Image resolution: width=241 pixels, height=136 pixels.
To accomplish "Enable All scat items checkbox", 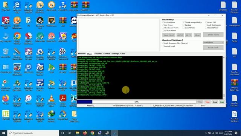I will point(163,31).
